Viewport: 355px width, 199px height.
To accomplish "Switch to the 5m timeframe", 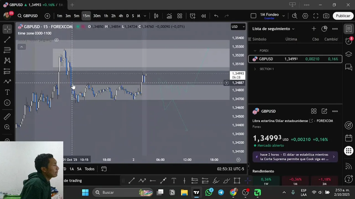I will 77,16.
